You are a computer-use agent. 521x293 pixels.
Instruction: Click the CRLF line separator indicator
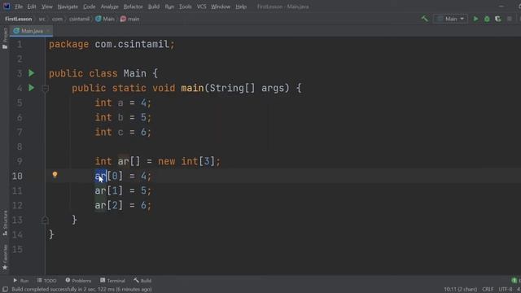(x=488, y=290)
